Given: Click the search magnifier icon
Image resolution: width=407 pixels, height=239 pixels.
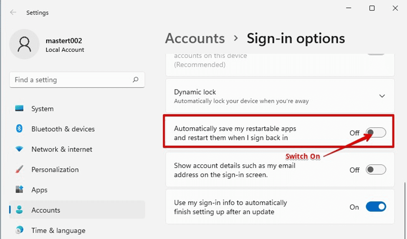Looking at the screenshot, I should (x=135, y=80).
